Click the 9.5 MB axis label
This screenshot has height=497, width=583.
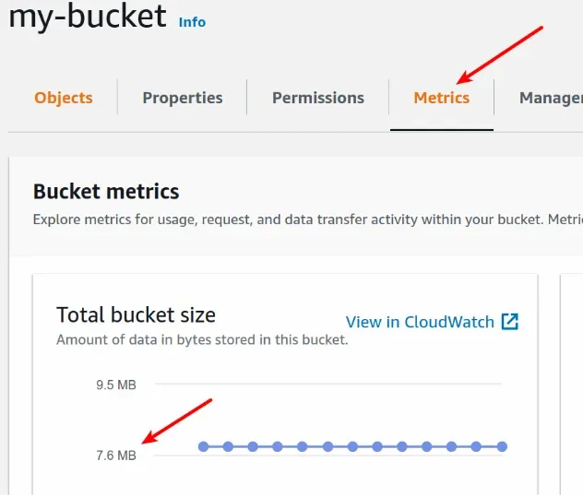pos(116,385)
